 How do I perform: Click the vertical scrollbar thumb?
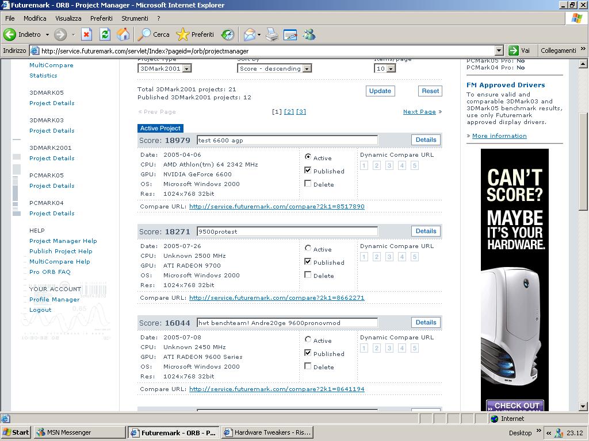click(x=583, y=161)
